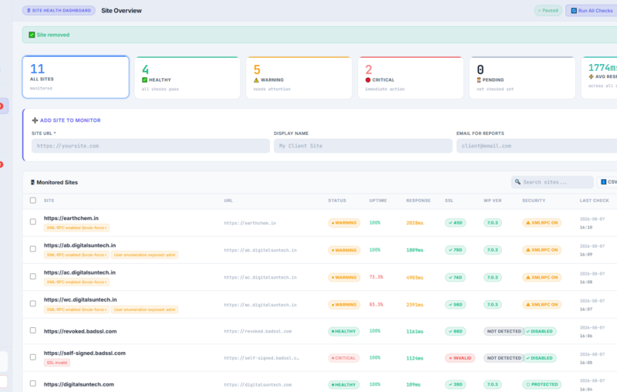This screenshot has width=617, height=392.
Task: Check the earthchem.in row checkbox
Action: point(33,221)
